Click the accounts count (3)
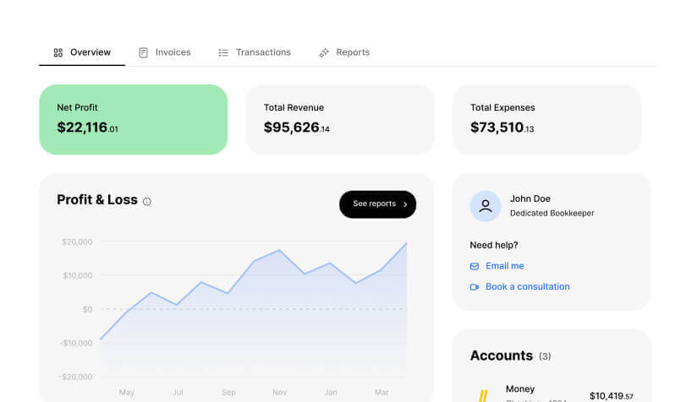Viewport: 697px width, 402px height. [545, 356]
